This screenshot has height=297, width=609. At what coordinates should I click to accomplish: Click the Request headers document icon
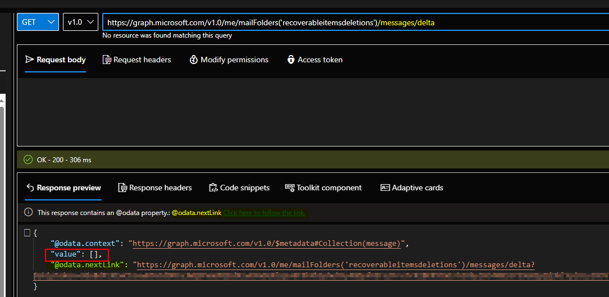(x=107, y=60)
